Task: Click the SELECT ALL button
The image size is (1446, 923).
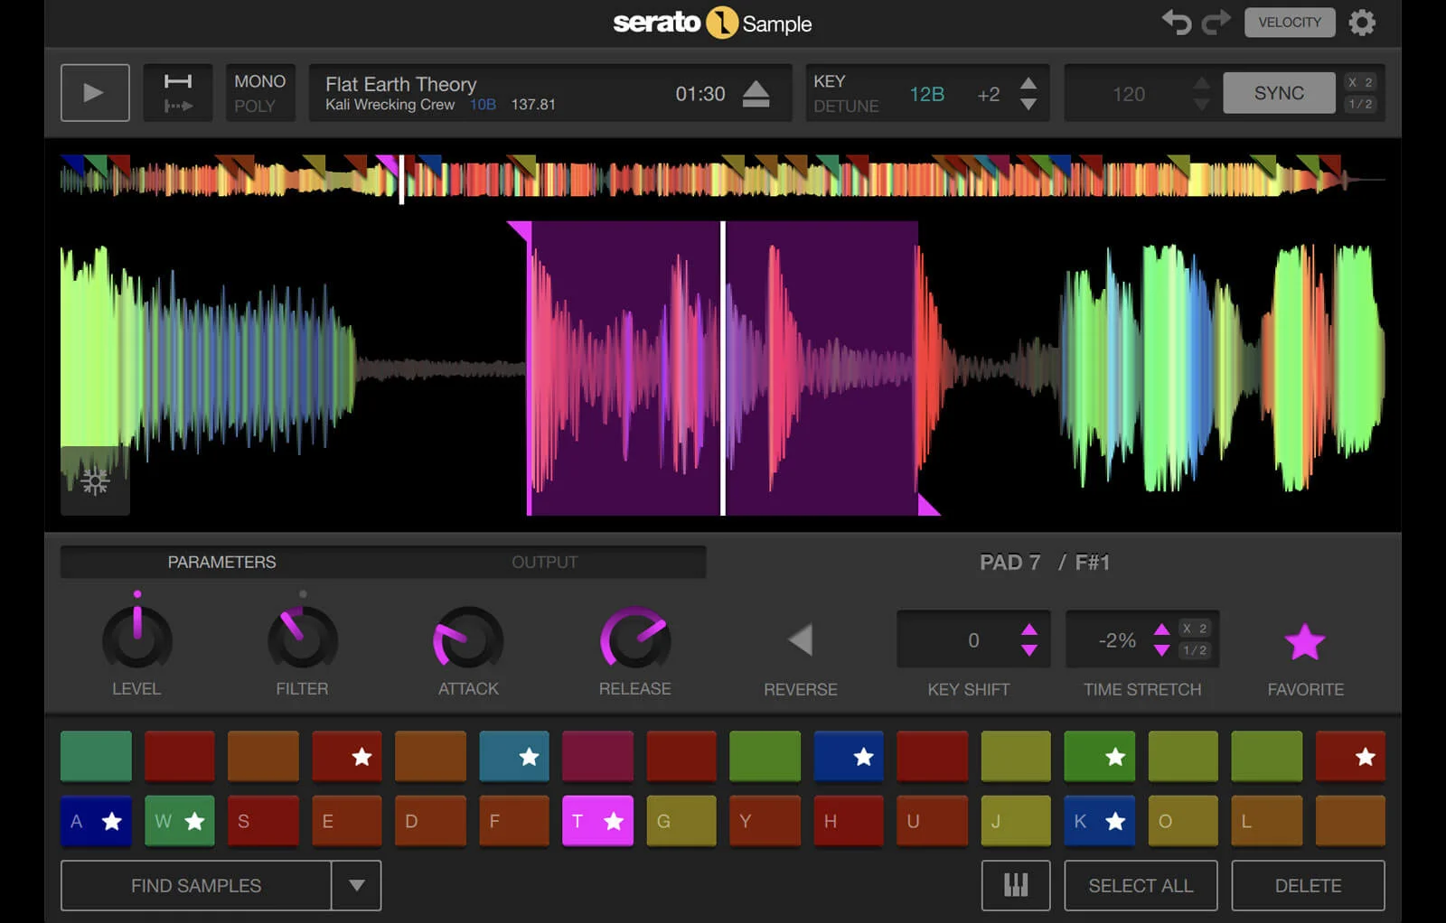Action: 1141,885
